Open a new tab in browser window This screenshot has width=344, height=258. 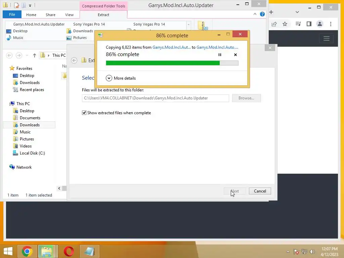click(271, 12)
